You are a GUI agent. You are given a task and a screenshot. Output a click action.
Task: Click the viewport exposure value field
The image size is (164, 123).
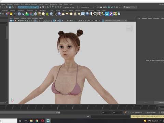coord(92,20)
